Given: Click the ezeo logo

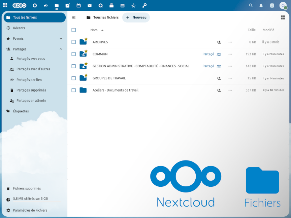Looking at the screenshot, I should pyautogui.click(x=19, y=6).
